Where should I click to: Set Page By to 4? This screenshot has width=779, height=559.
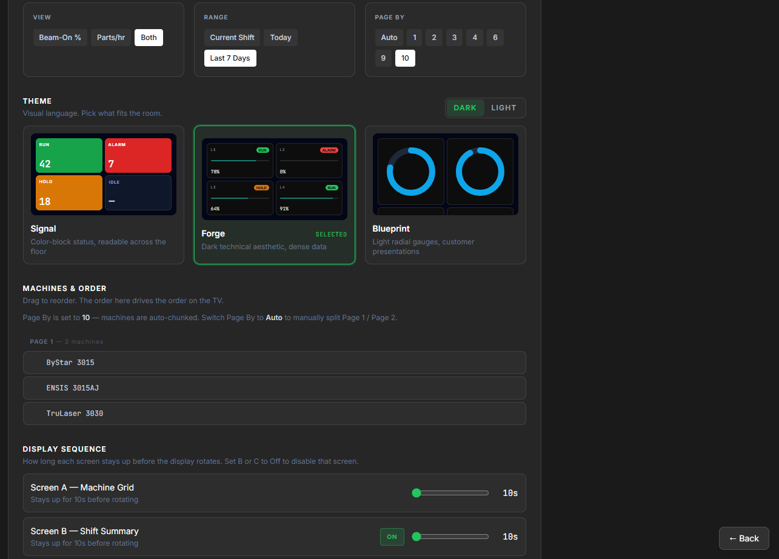point(475,38)
